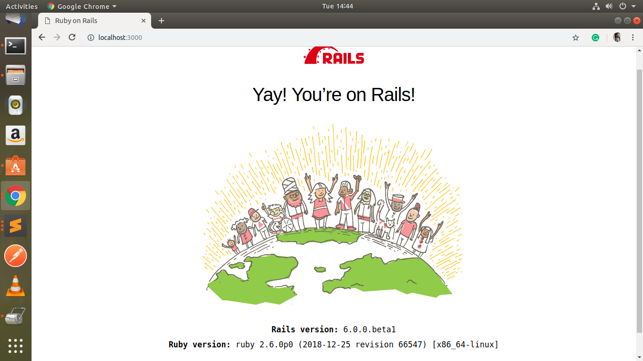
Task: Select the Ruby on Rails tab
Action: [x=94, y=21]
